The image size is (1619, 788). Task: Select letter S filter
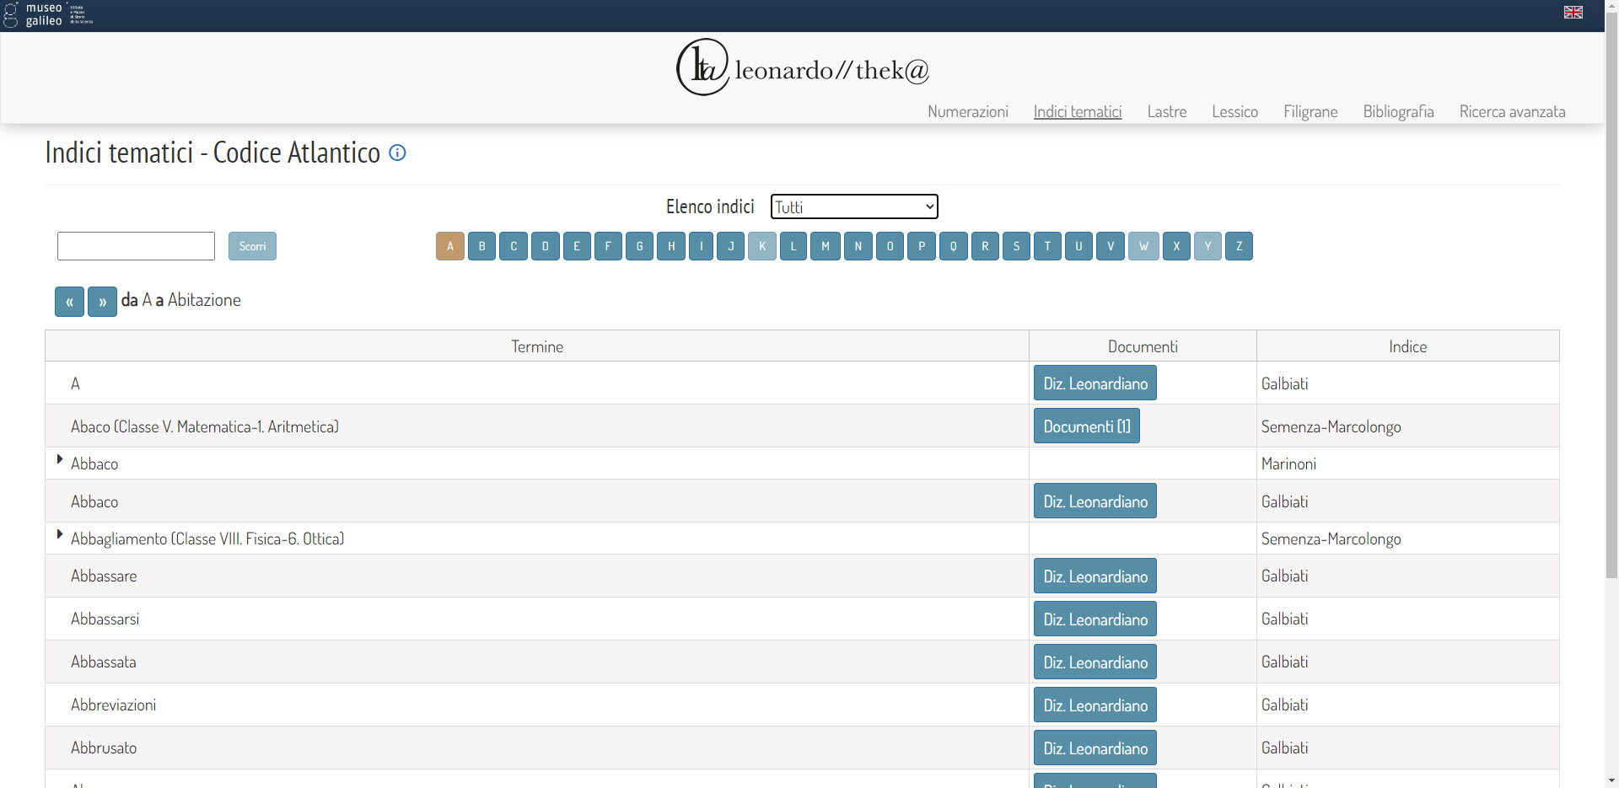tap(1016, 246)
